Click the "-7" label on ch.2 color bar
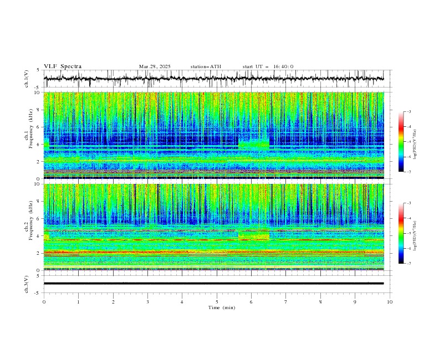Image resolution: width=439 pixels, height=339 pixels. point(409,264)
